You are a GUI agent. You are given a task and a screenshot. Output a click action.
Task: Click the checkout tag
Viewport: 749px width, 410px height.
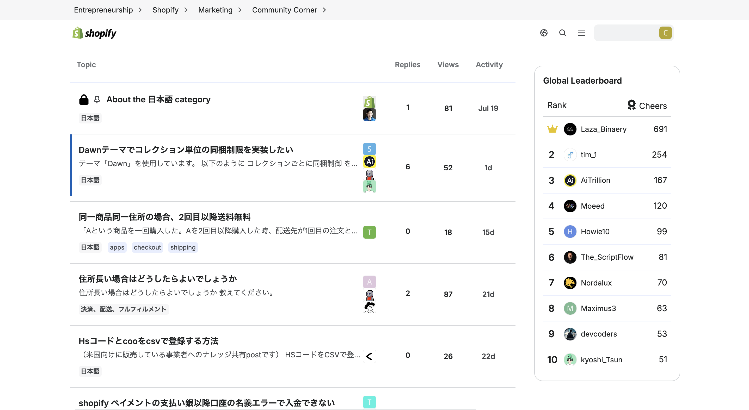(147, 247)
